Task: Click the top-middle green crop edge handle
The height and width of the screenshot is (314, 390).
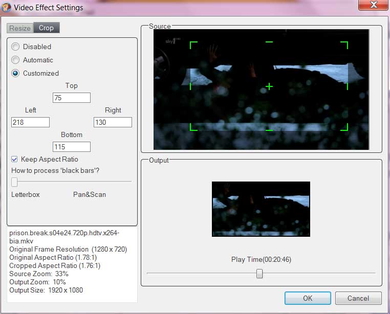Action: [269, 42]
